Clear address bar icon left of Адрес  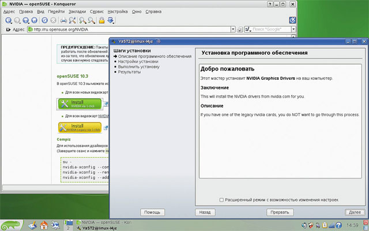[8, 29]
